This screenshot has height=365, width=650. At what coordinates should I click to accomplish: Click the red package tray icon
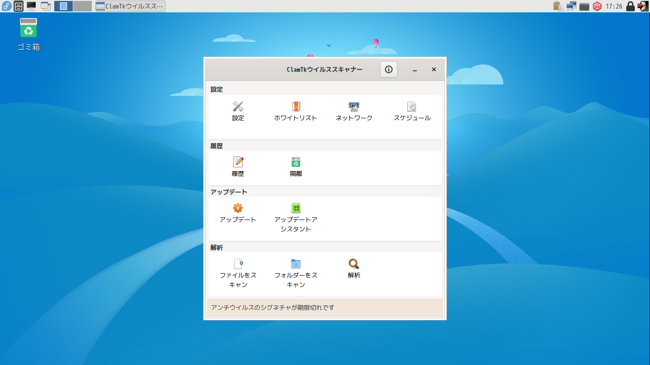click(x=597, y=6)
